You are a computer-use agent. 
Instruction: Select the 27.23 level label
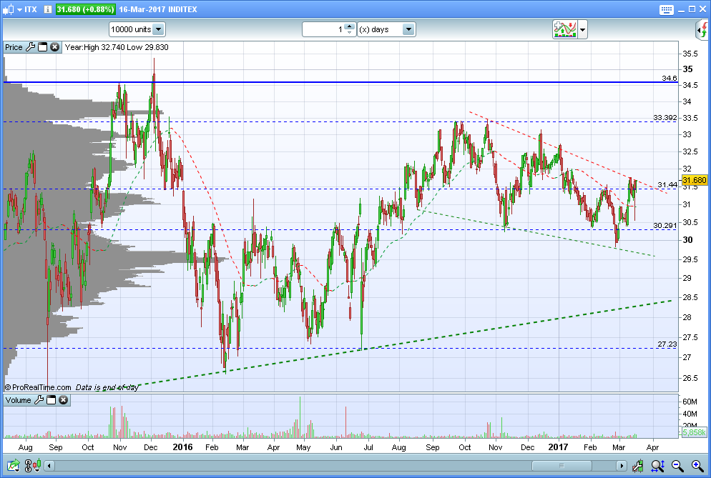coord(667,344)
